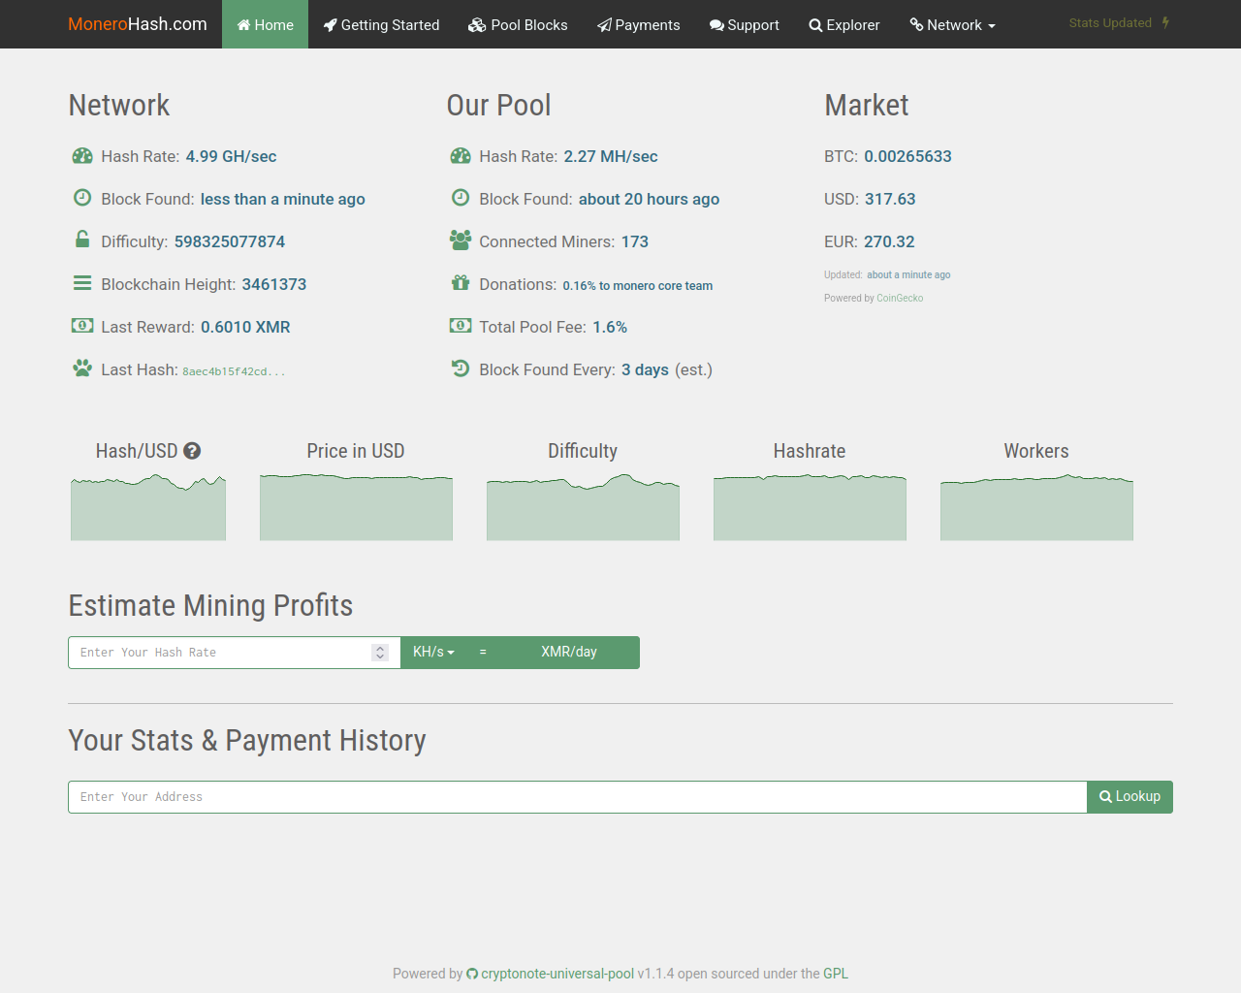This screenshot has width=1241, height=993.
Task: Open the Support page
Action: [745, 24]
